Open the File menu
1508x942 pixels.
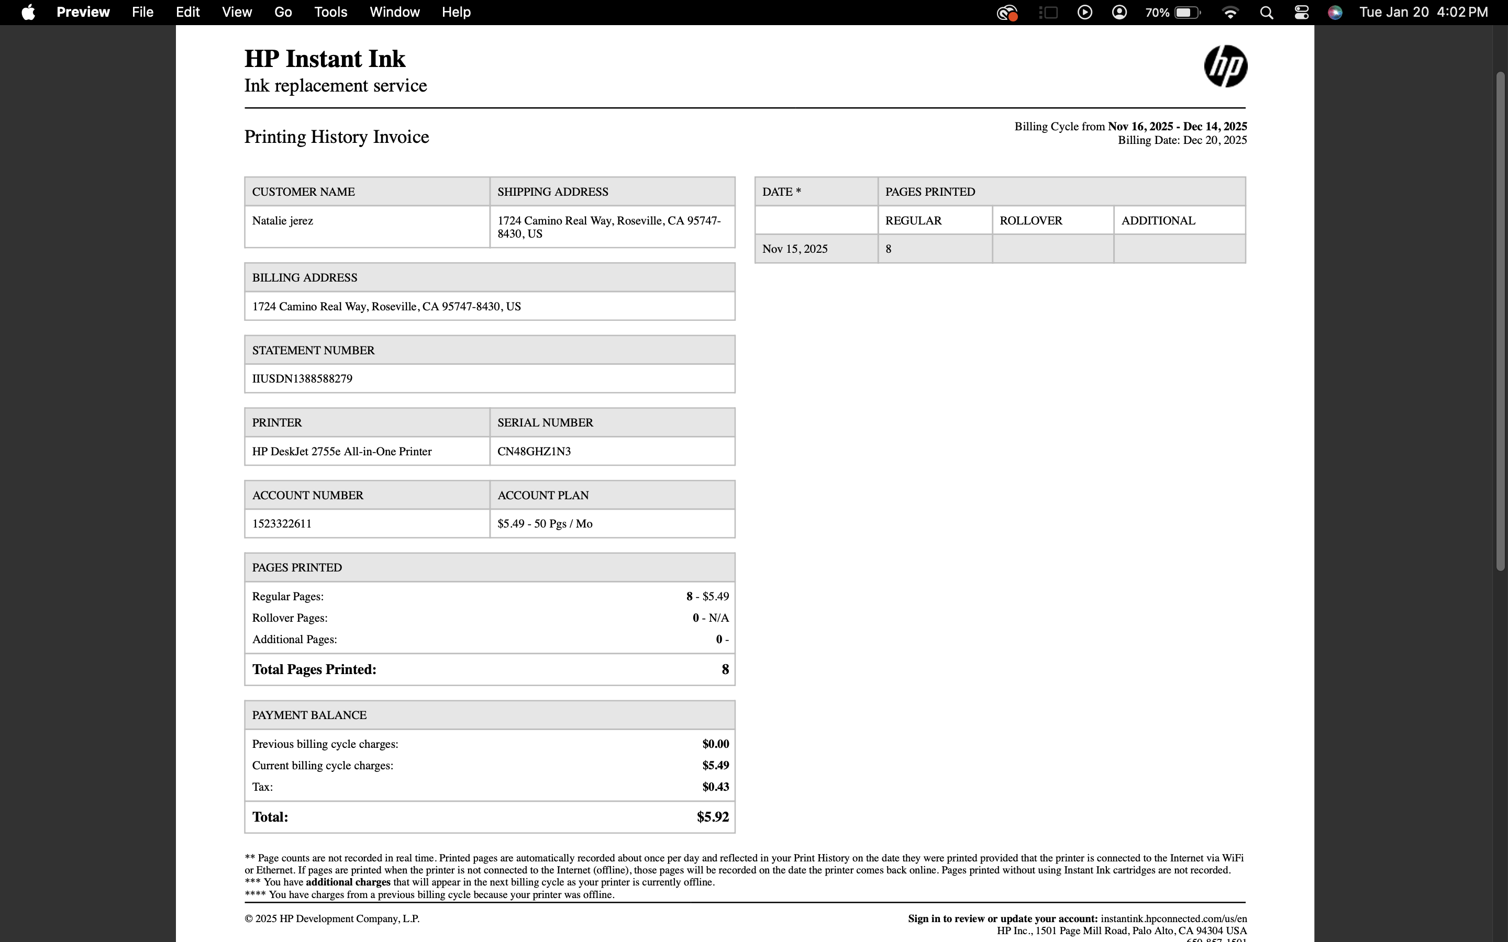(143, 13)
